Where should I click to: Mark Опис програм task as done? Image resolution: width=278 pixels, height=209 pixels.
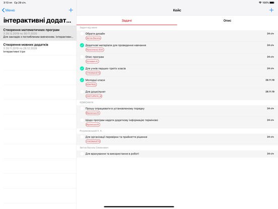tap(82, 57)
